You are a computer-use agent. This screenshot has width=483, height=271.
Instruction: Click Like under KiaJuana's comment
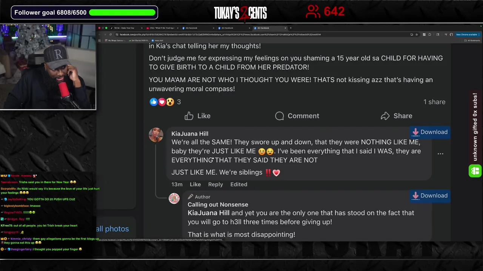(x=195, y=184)
